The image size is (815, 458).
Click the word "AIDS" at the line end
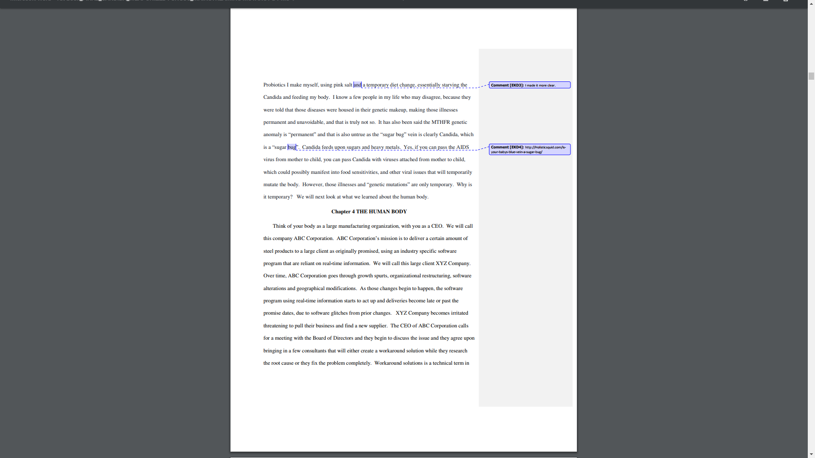tap(462, 147)
